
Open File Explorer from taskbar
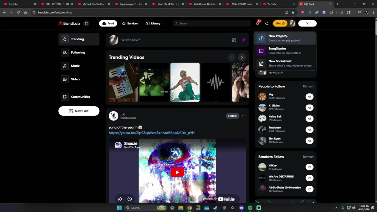(181, 208)
